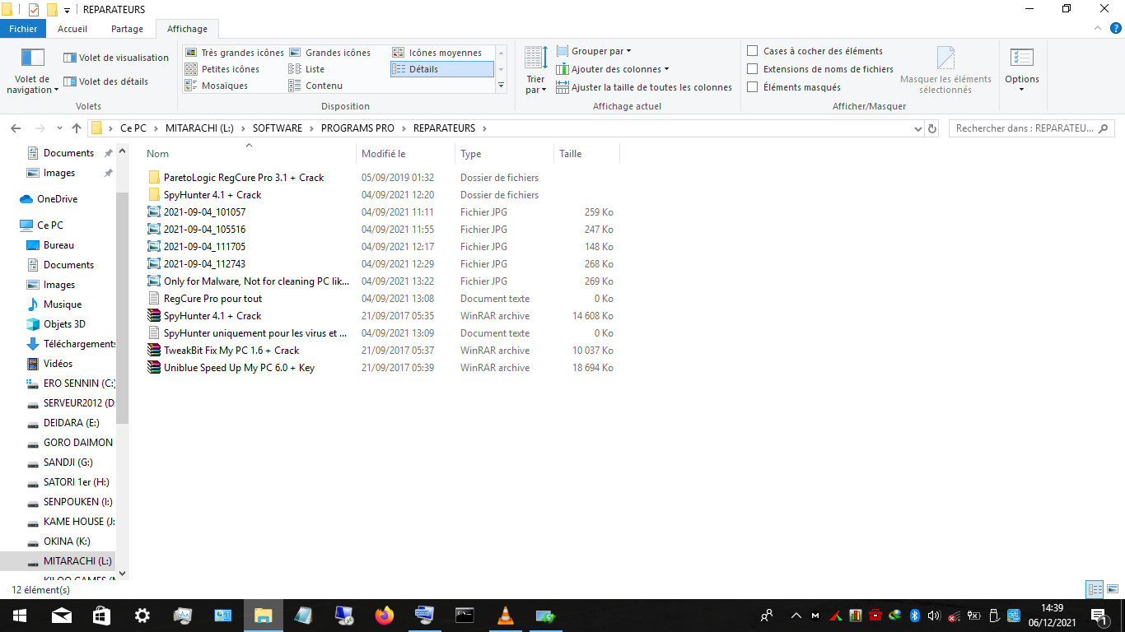The height and width of the screenshot is (632, 1125).
Task: Open folder Options button
Action: 1021,71
